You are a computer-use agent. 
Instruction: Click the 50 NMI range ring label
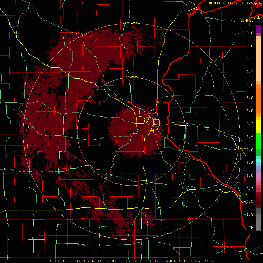[x=131, y=77]
